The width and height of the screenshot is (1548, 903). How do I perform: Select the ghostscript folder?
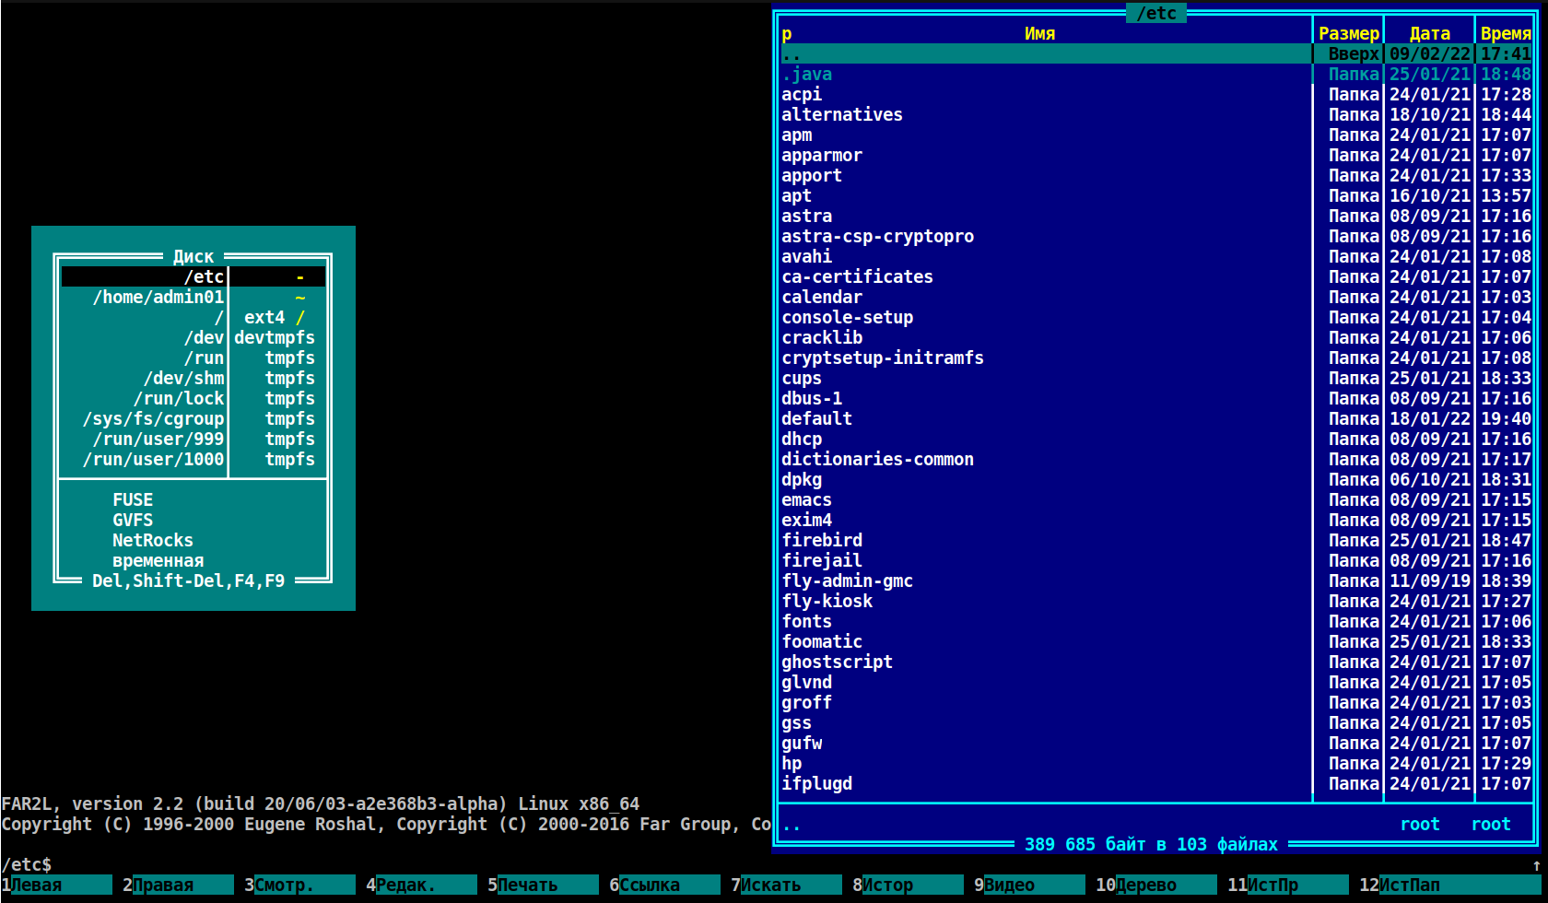coord(1156,662)
